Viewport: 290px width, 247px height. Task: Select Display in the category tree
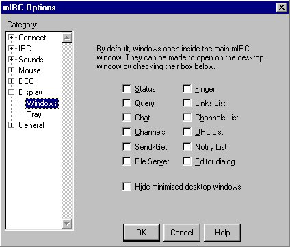30,92
